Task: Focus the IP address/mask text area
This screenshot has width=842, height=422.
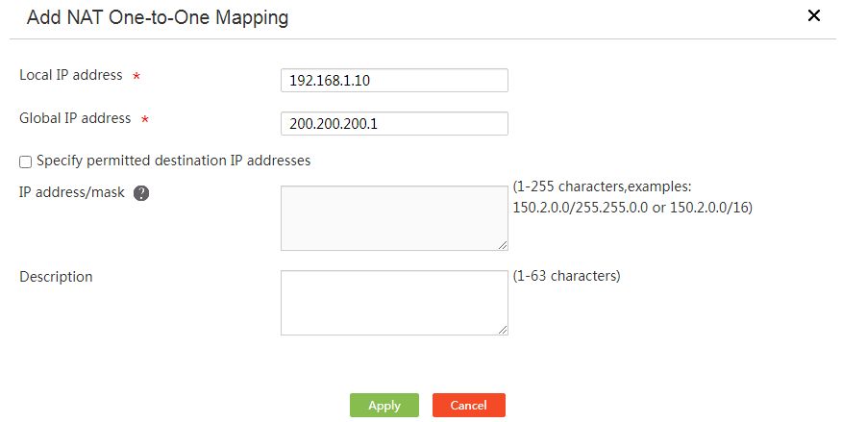Action: pos(394,218)
